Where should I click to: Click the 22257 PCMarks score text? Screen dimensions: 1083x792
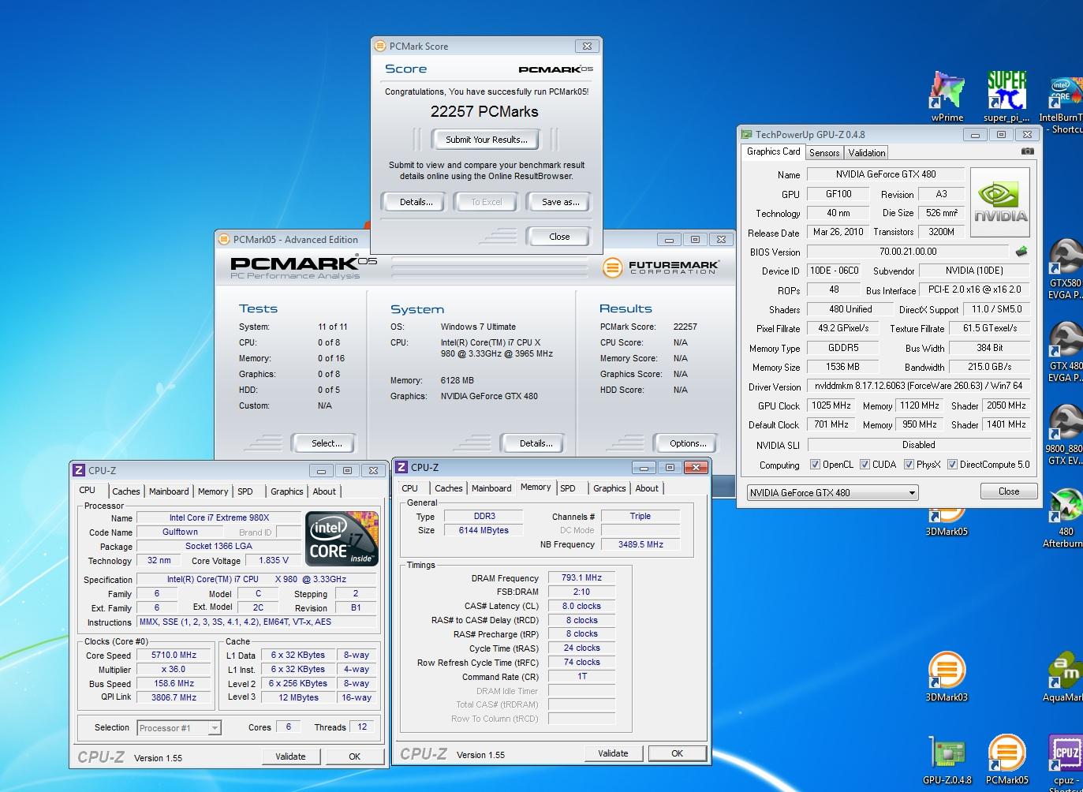click(484, 112)
